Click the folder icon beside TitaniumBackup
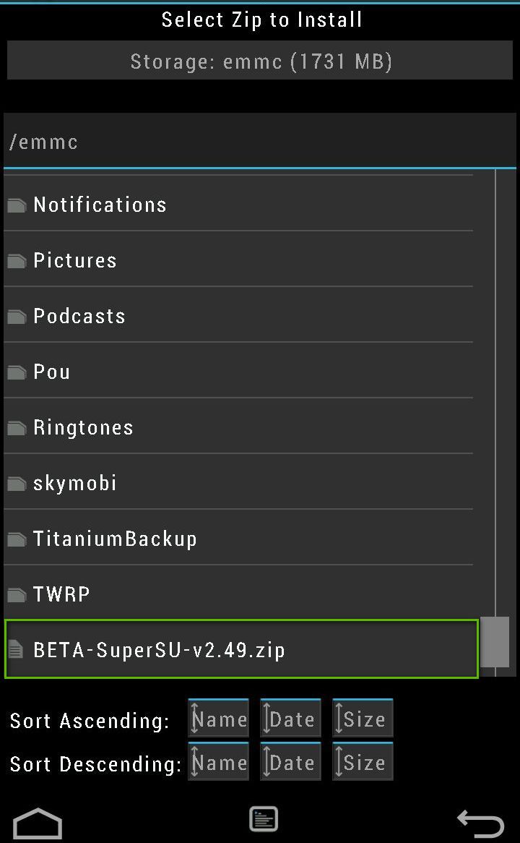520x843 pixels. [17, 540]
